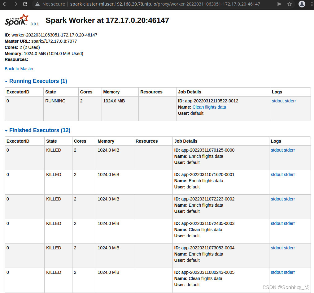Viewport: 314px width, 293px height.
Task: Open stderr log for app-20220311071620-0001
Action: 290,175
